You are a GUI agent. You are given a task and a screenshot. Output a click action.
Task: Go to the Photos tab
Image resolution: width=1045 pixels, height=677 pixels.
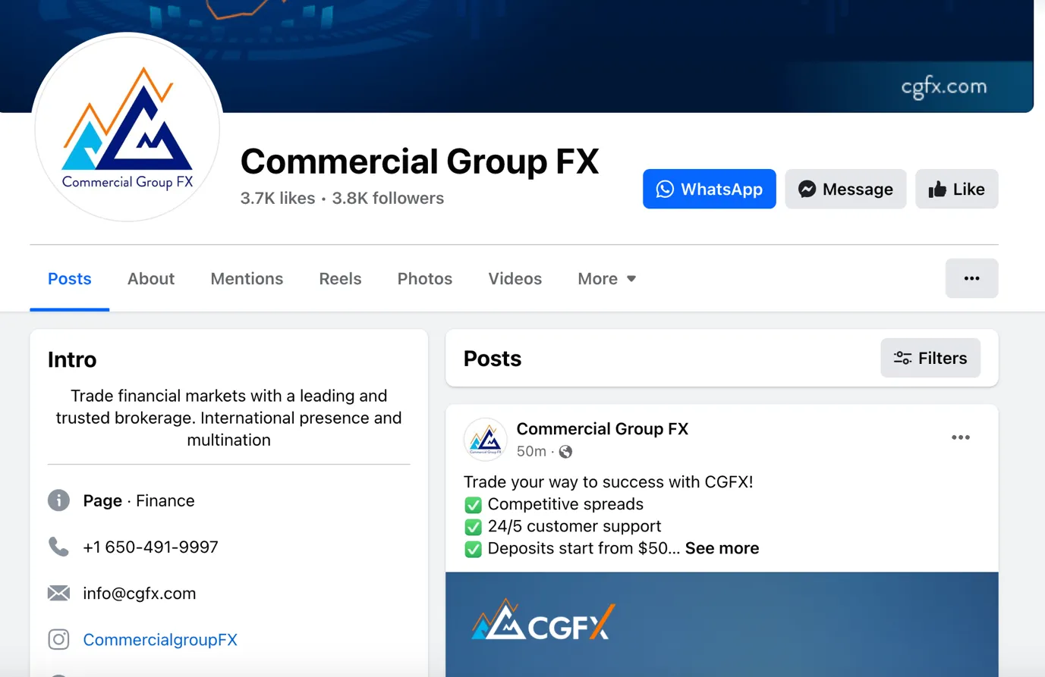click(x=425, y=278)
